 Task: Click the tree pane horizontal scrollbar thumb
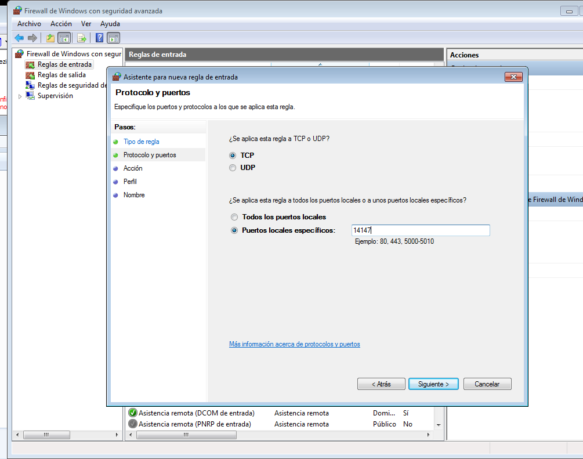(x=46, y=435)
